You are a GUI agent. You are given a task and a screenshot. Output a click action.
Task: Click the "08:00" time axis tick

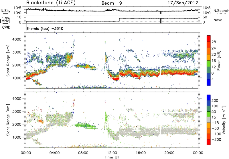pyautogui.click(x=83, y=153)
